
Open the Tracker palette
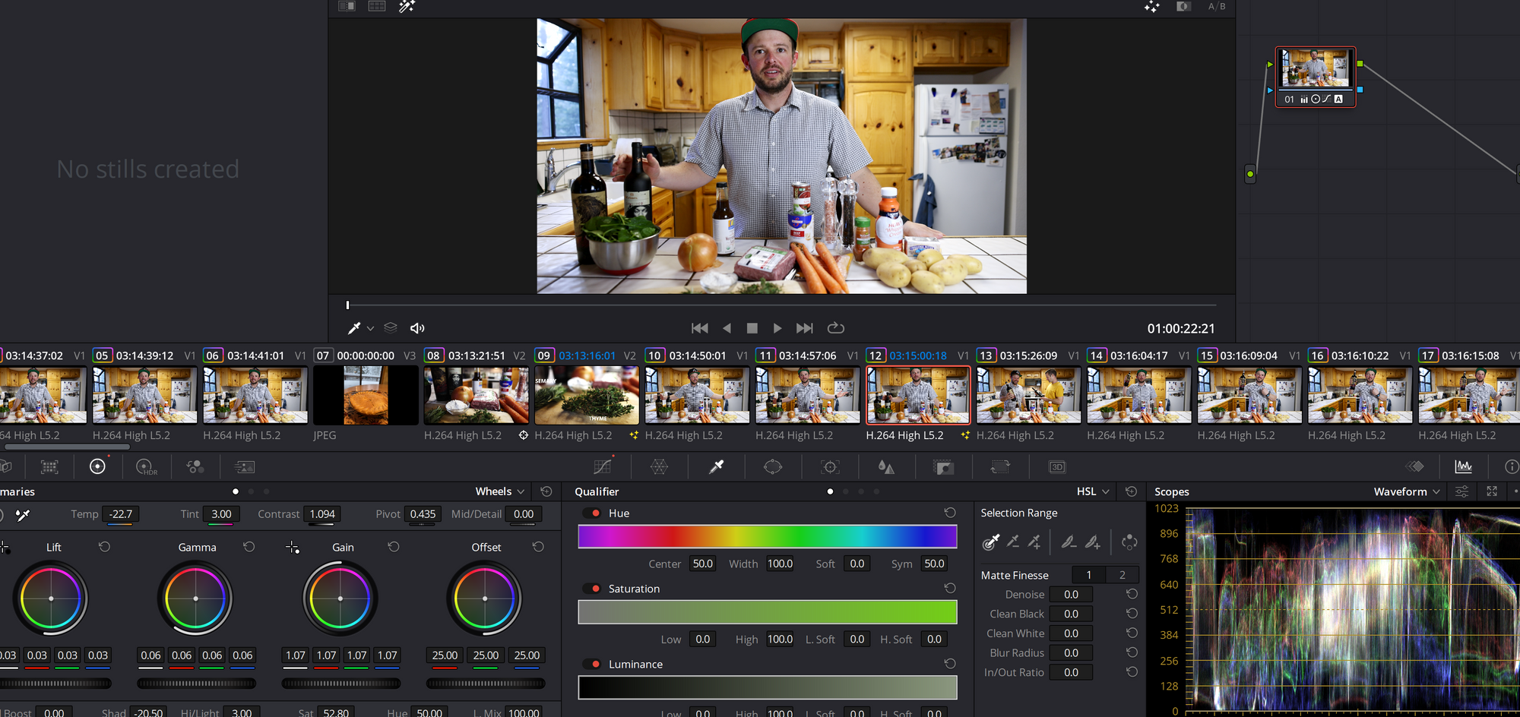[x=830, y=467]
